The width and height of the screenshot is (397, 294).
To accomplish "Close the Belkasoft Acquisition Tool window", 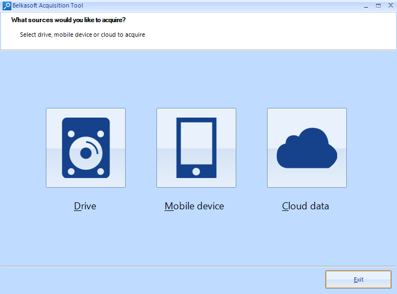I will tap(391, 6).
